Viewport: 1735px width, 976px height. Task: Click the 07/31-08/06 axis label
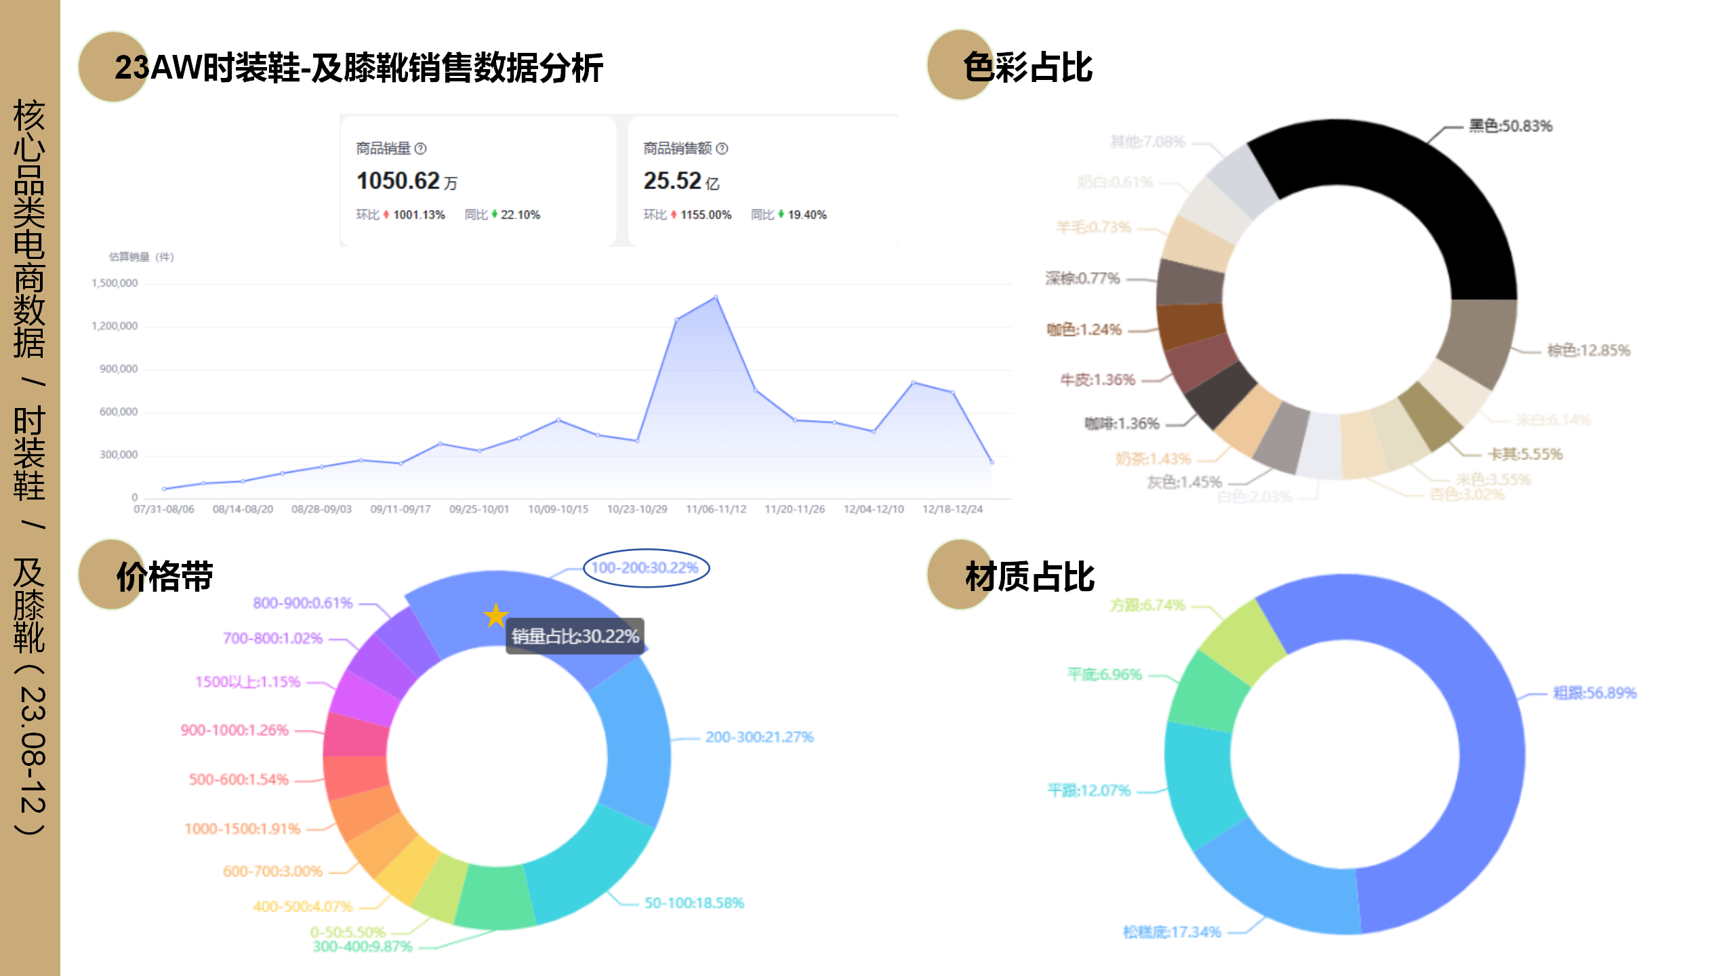click(x=164, y=509)
